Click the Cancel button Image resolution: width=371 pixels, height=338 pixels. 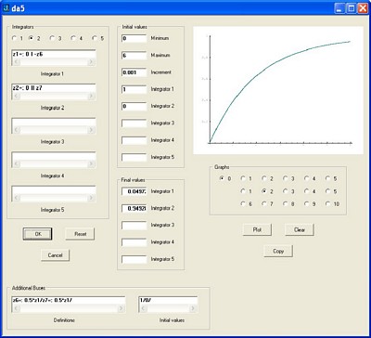[x=55, y=255]
